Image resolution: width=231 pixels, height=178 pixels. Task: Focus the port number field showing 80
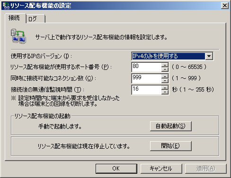(x=147, y=67)
